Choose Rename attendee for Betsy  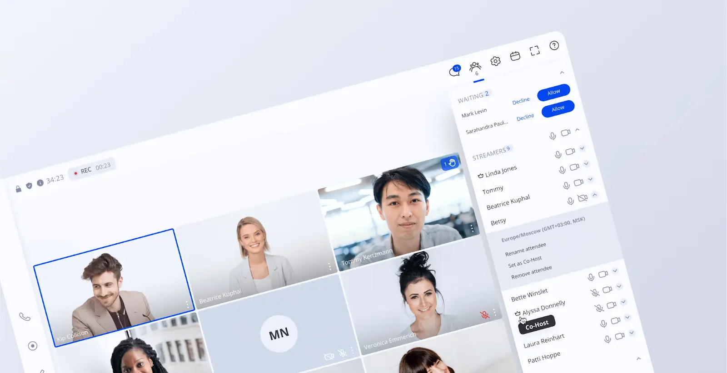point(525,249)
